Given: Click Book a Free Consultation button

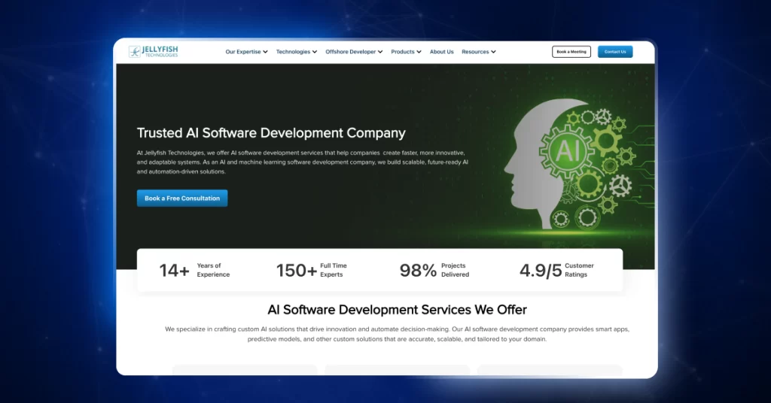Looking at the screenshot, I should tap(182, 198).
